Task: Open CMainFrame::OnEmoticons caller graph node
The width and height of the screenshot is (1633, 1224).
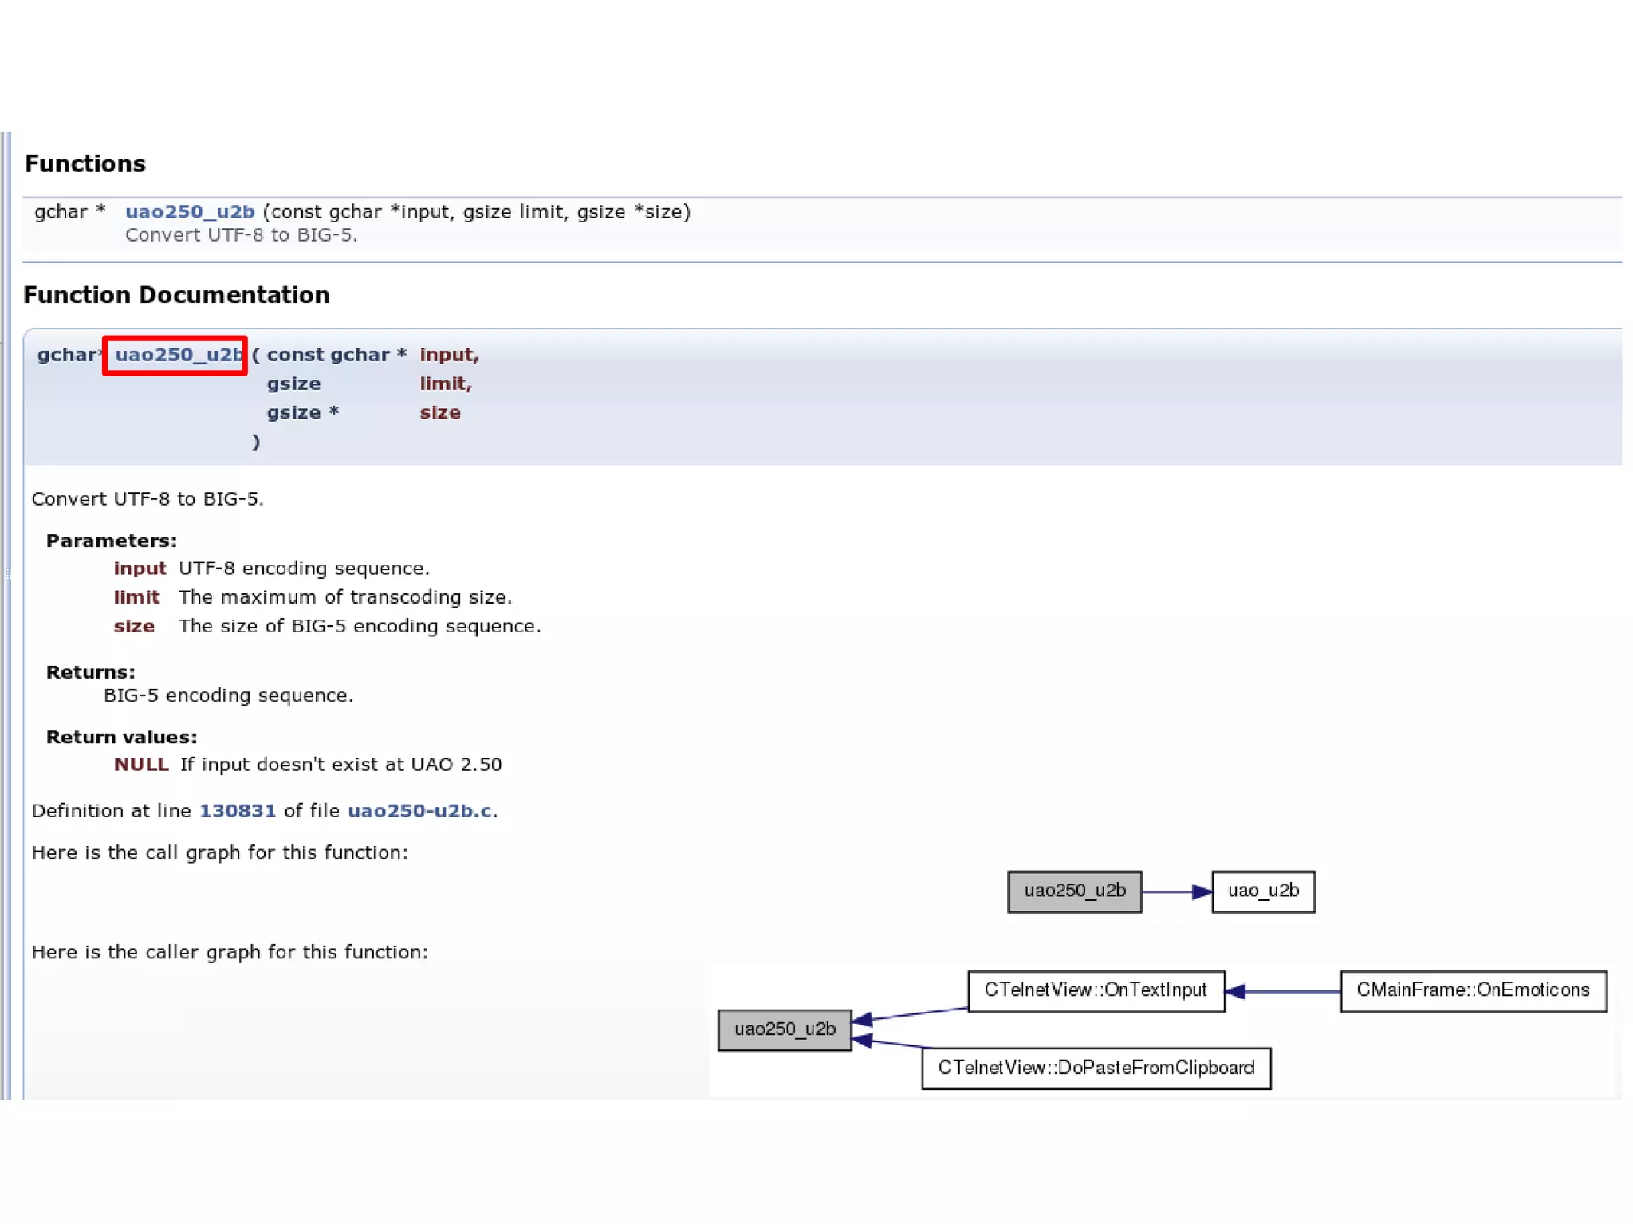Action: click(1473, 990)
